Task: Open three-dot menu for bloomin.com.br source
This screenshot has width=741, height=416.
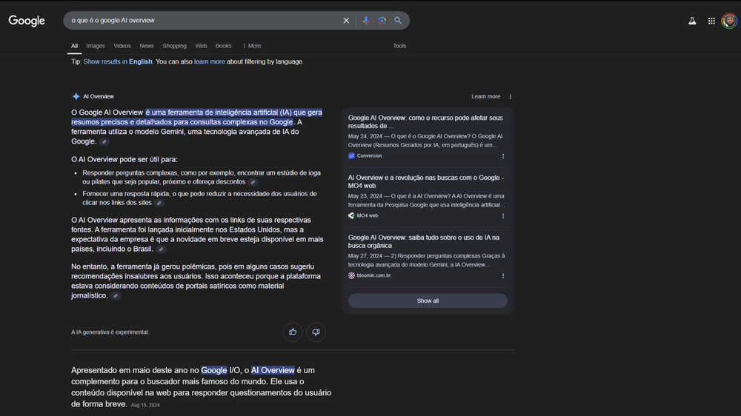Action: 503,276
